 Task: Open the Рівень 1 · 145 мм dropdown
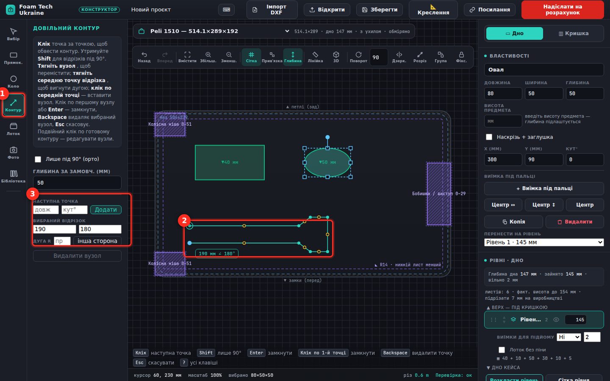pyautogui.click(x=544, y=242)
